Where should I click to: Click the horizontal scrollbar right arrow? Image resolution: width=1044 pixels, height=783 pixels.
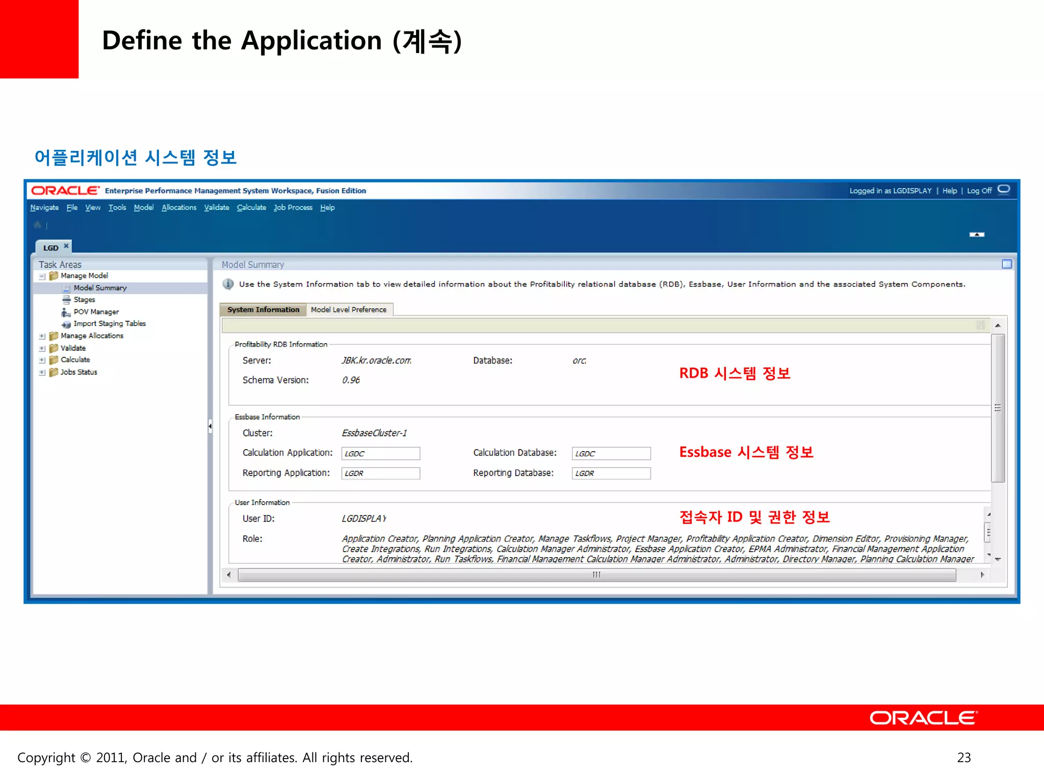(982, 575)
